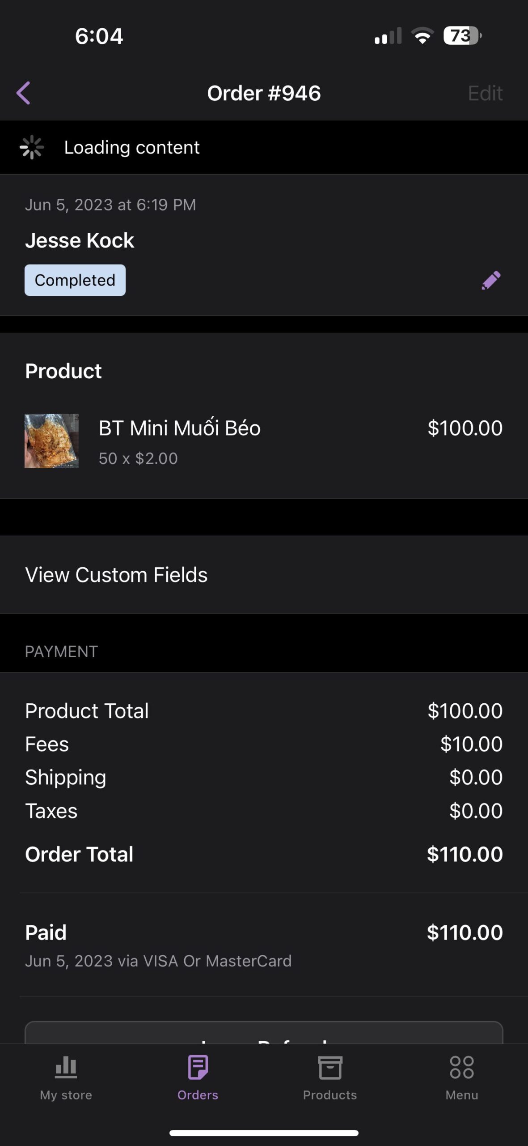The width and height of the screenshot is (528, 1146).
Task: Tap the Orders receipt icon
Action: (x=198, y=1067)
